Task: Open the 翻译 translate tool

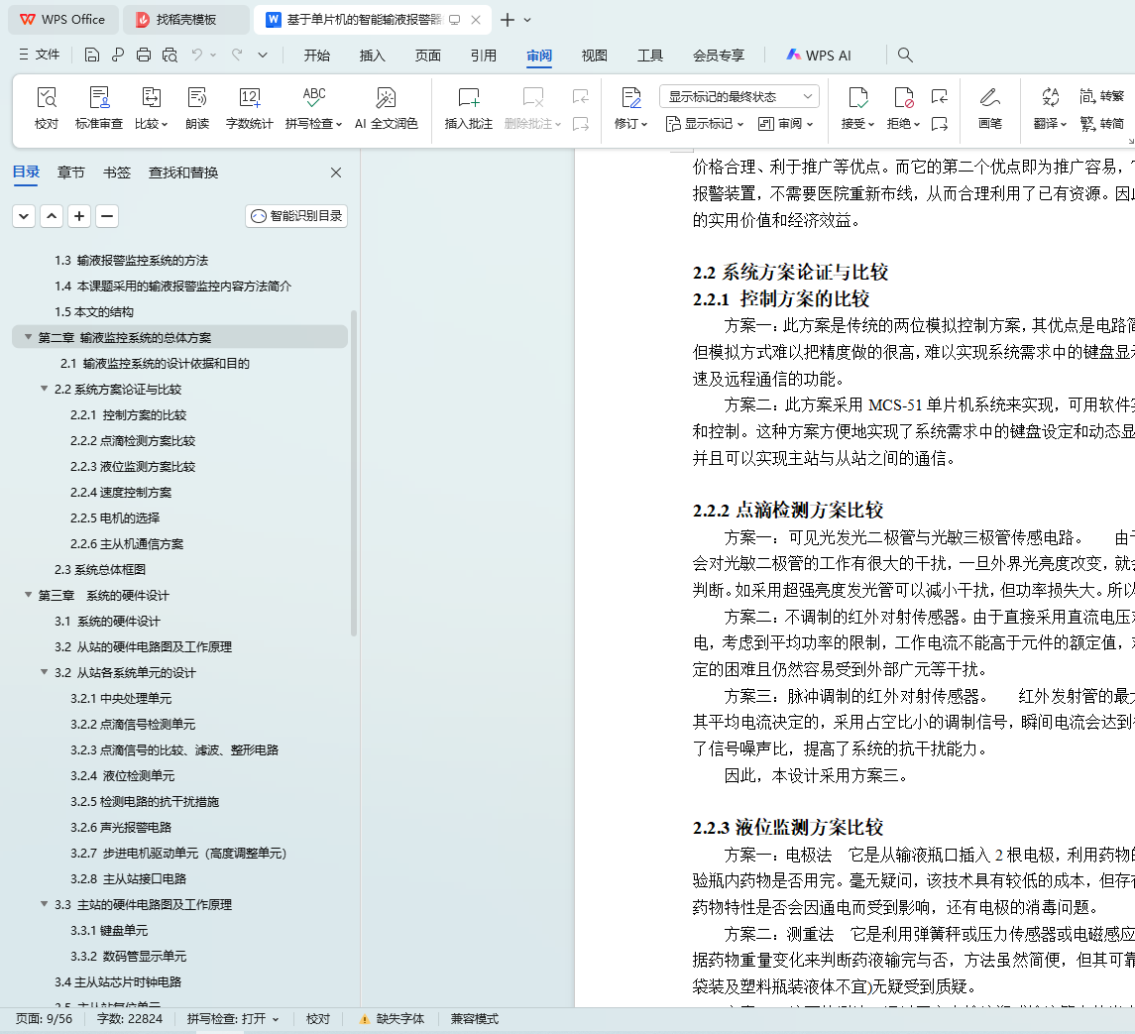Action: coord(1050,109)
